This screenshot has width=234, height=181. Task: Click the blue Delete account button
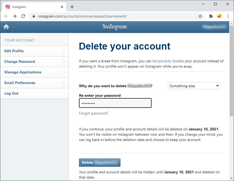coord(100,162)
